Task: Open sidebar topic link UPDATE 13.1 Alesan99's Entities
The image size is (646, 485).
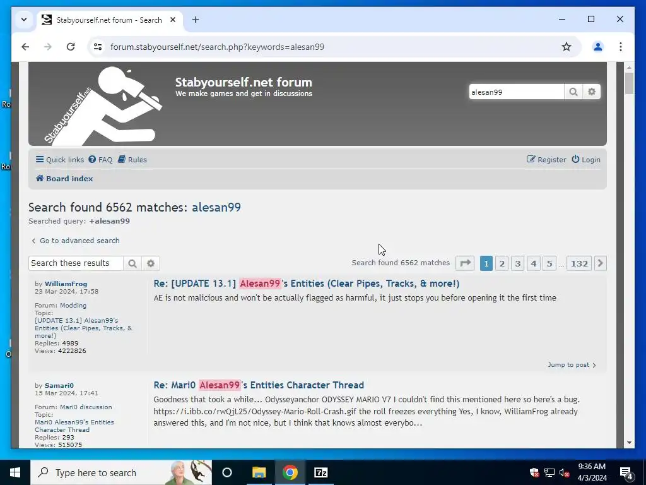Action: 84,328
